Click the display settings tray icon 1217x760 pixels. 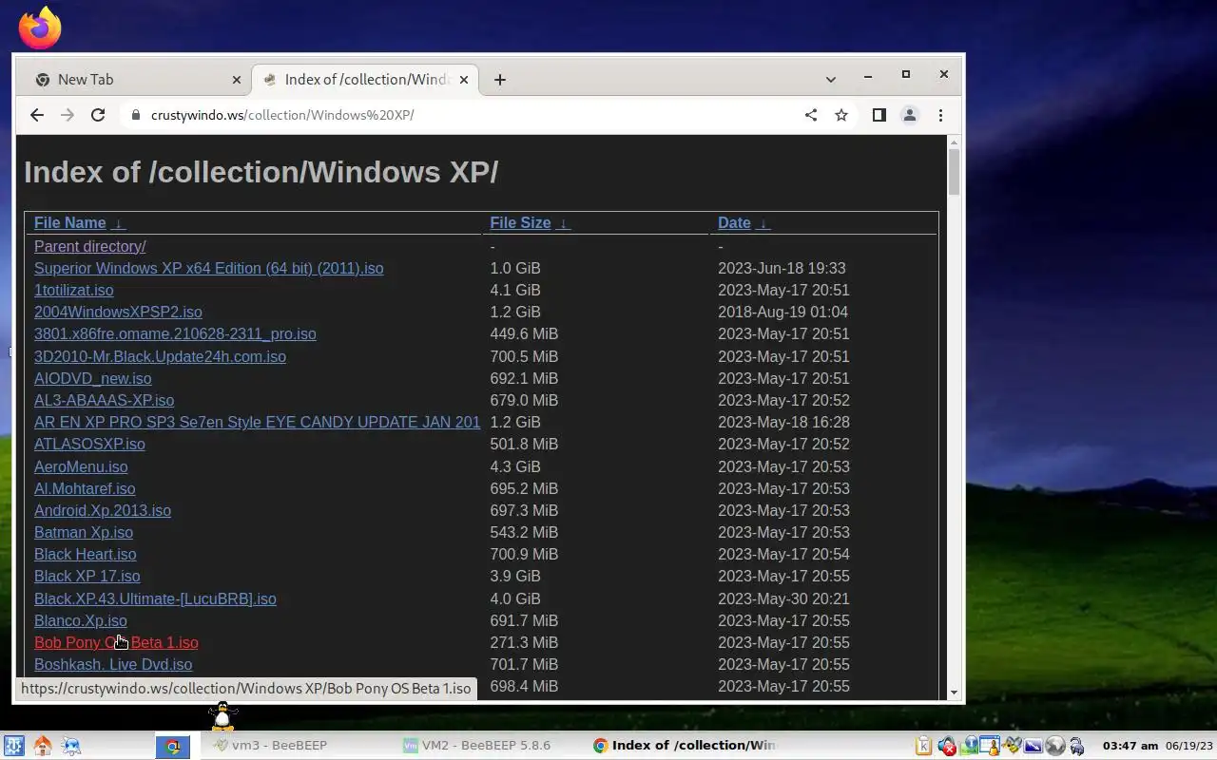[x=1033, y=746]
